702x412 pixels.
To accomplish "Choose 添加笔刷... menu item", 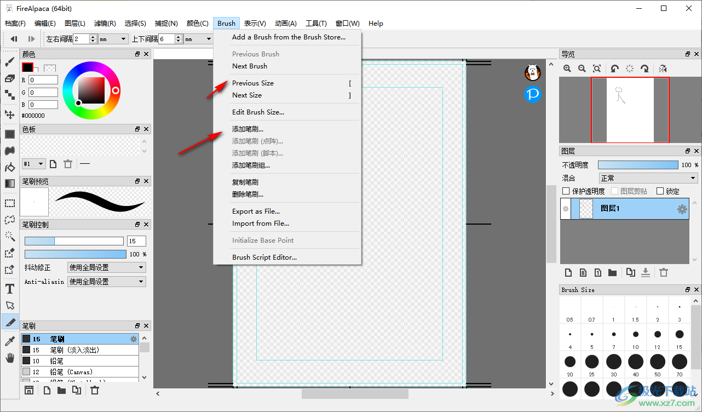I will [248, 129].
